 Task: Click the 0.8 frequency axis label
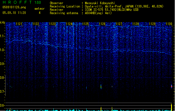coord(2,78)
